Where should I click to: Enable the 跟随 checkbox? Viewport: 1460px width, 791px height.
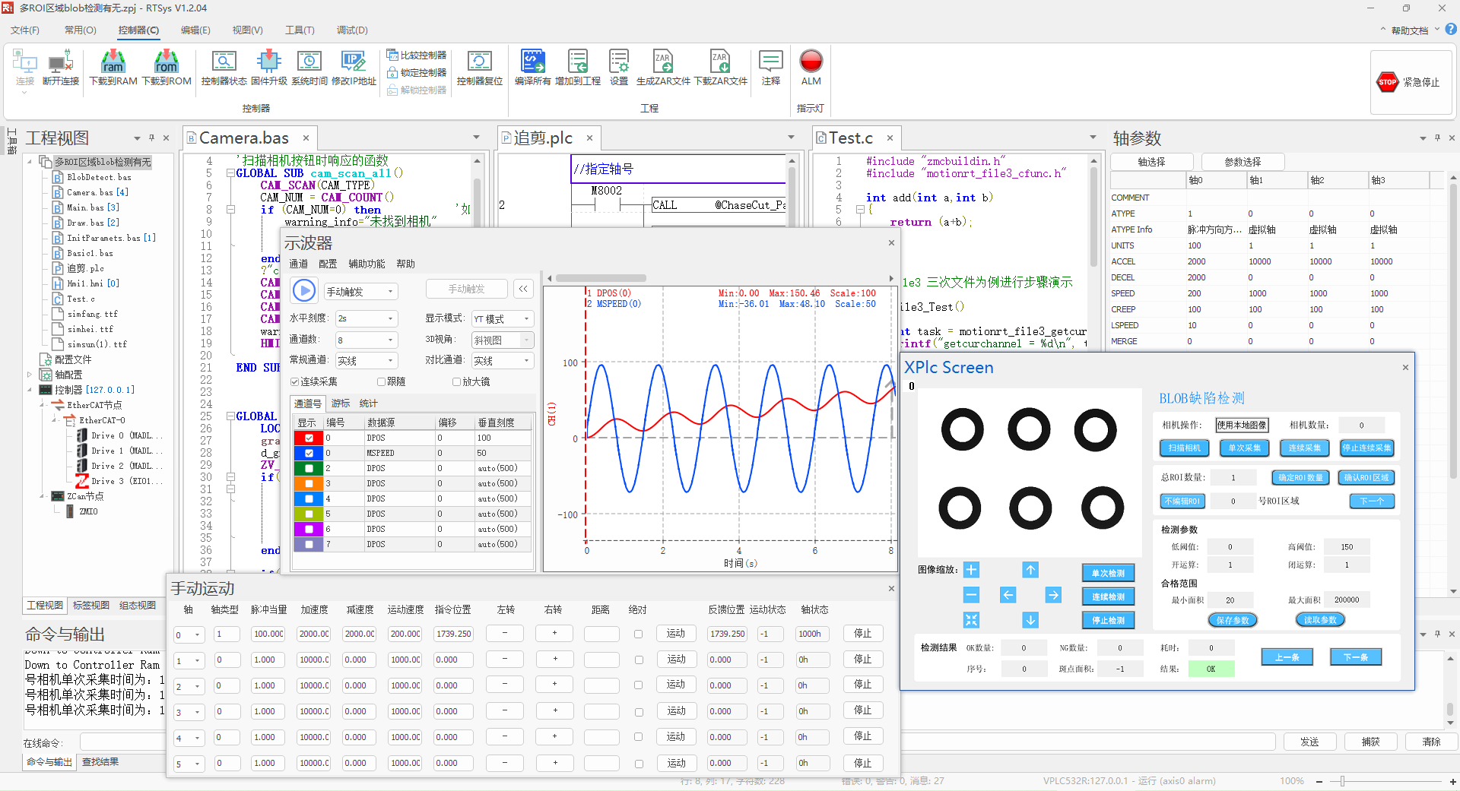pyautogui.click(x=382, y=382)
